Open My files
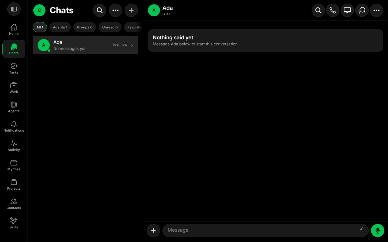The width and height of the screenshot is (388, 242). pos(14,165)
